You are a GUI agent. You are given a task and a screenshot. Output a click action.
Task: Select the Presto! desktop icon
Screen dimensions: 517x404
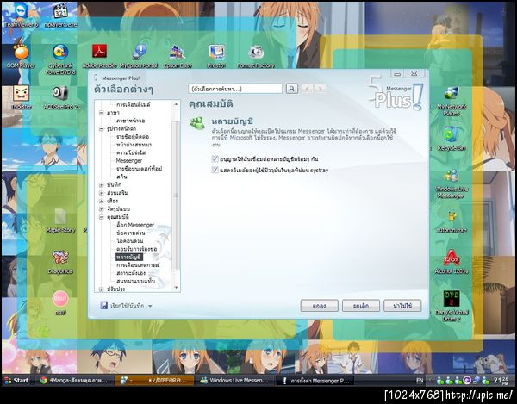[x=216, y=56]
